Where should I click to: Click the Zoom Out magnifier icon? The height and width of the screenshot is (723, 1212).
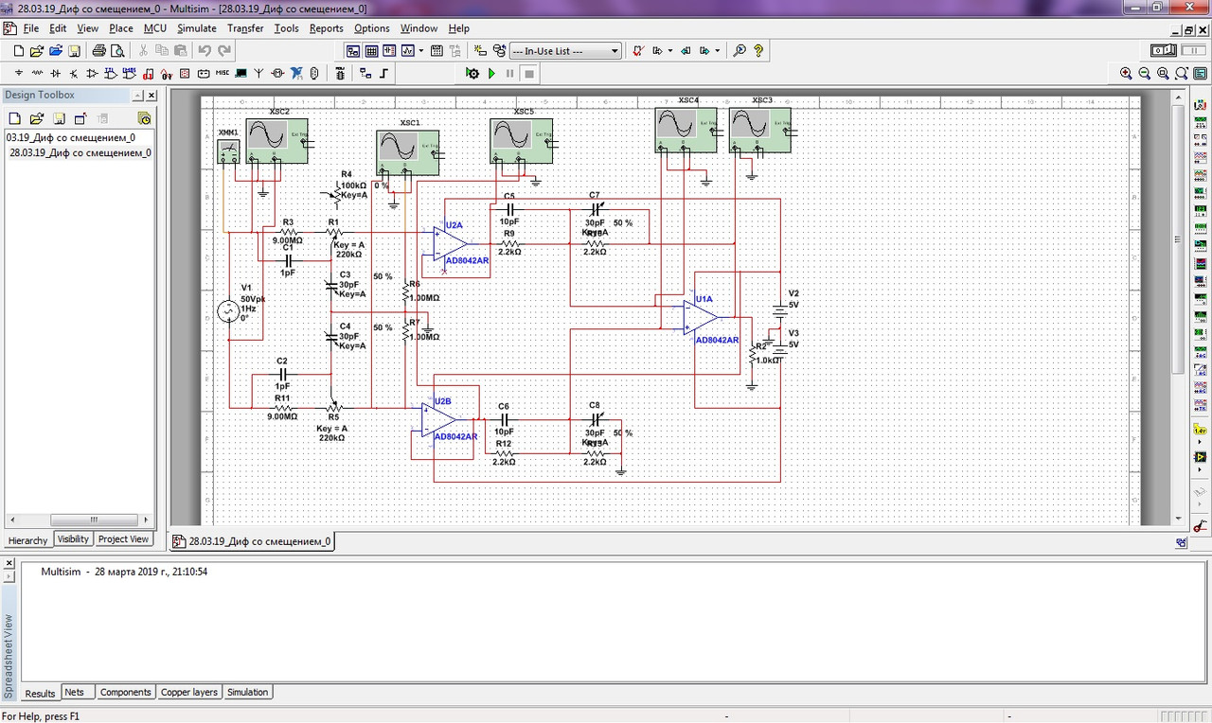click(1144, 73)
